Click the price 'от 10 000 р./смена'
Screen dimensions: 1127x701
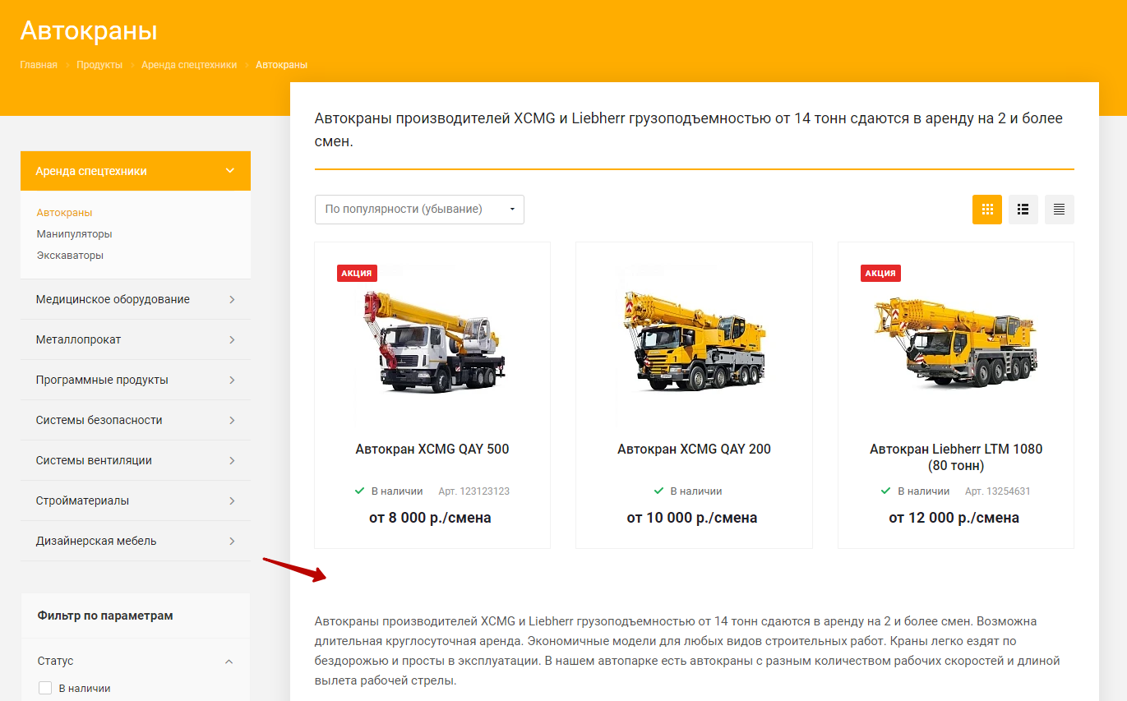[692, 519]
